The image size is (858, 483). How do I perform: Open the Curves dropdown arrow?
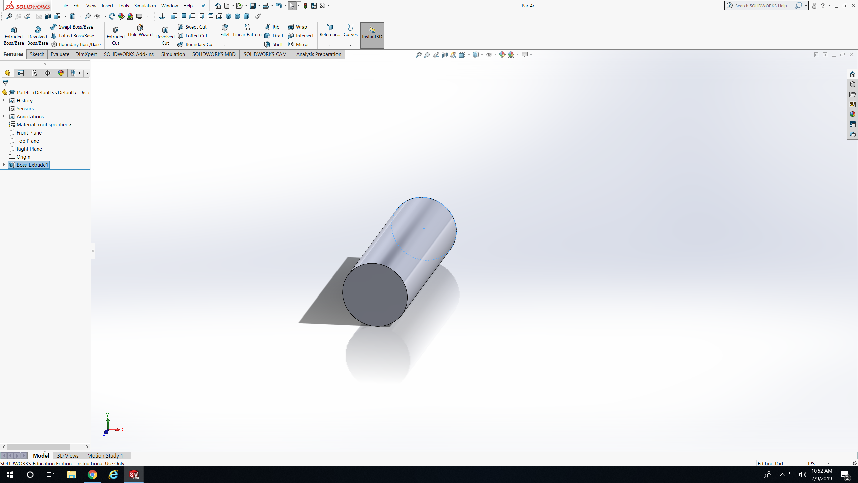point(350,45)
